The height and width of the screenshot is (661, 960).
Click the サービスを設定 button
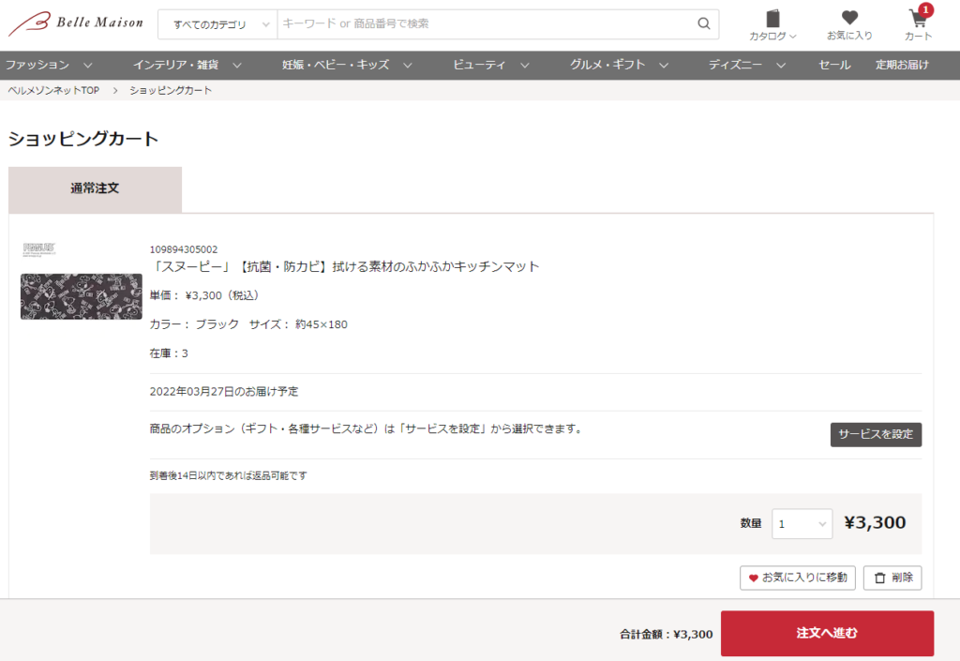[x=876, y=434]
